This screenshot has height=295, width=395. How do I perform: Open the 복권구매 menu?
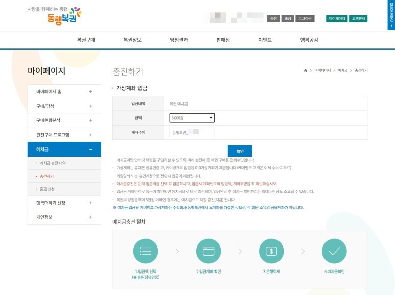point(86,40)
